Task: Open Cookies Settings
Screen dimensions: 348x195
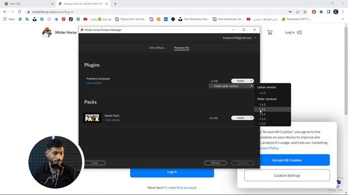Action: tap(287, 175)
